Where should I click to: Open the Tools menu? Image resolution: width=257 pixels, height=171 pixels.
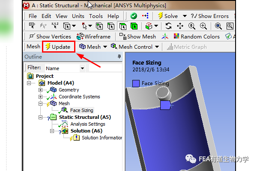[x=96, y=16]
